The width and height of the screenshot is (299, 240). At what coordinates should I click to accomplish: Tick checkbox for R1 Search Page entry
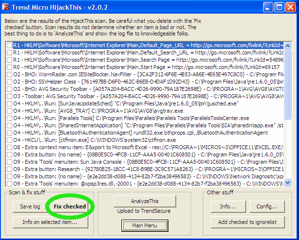[x=9, y=60]
